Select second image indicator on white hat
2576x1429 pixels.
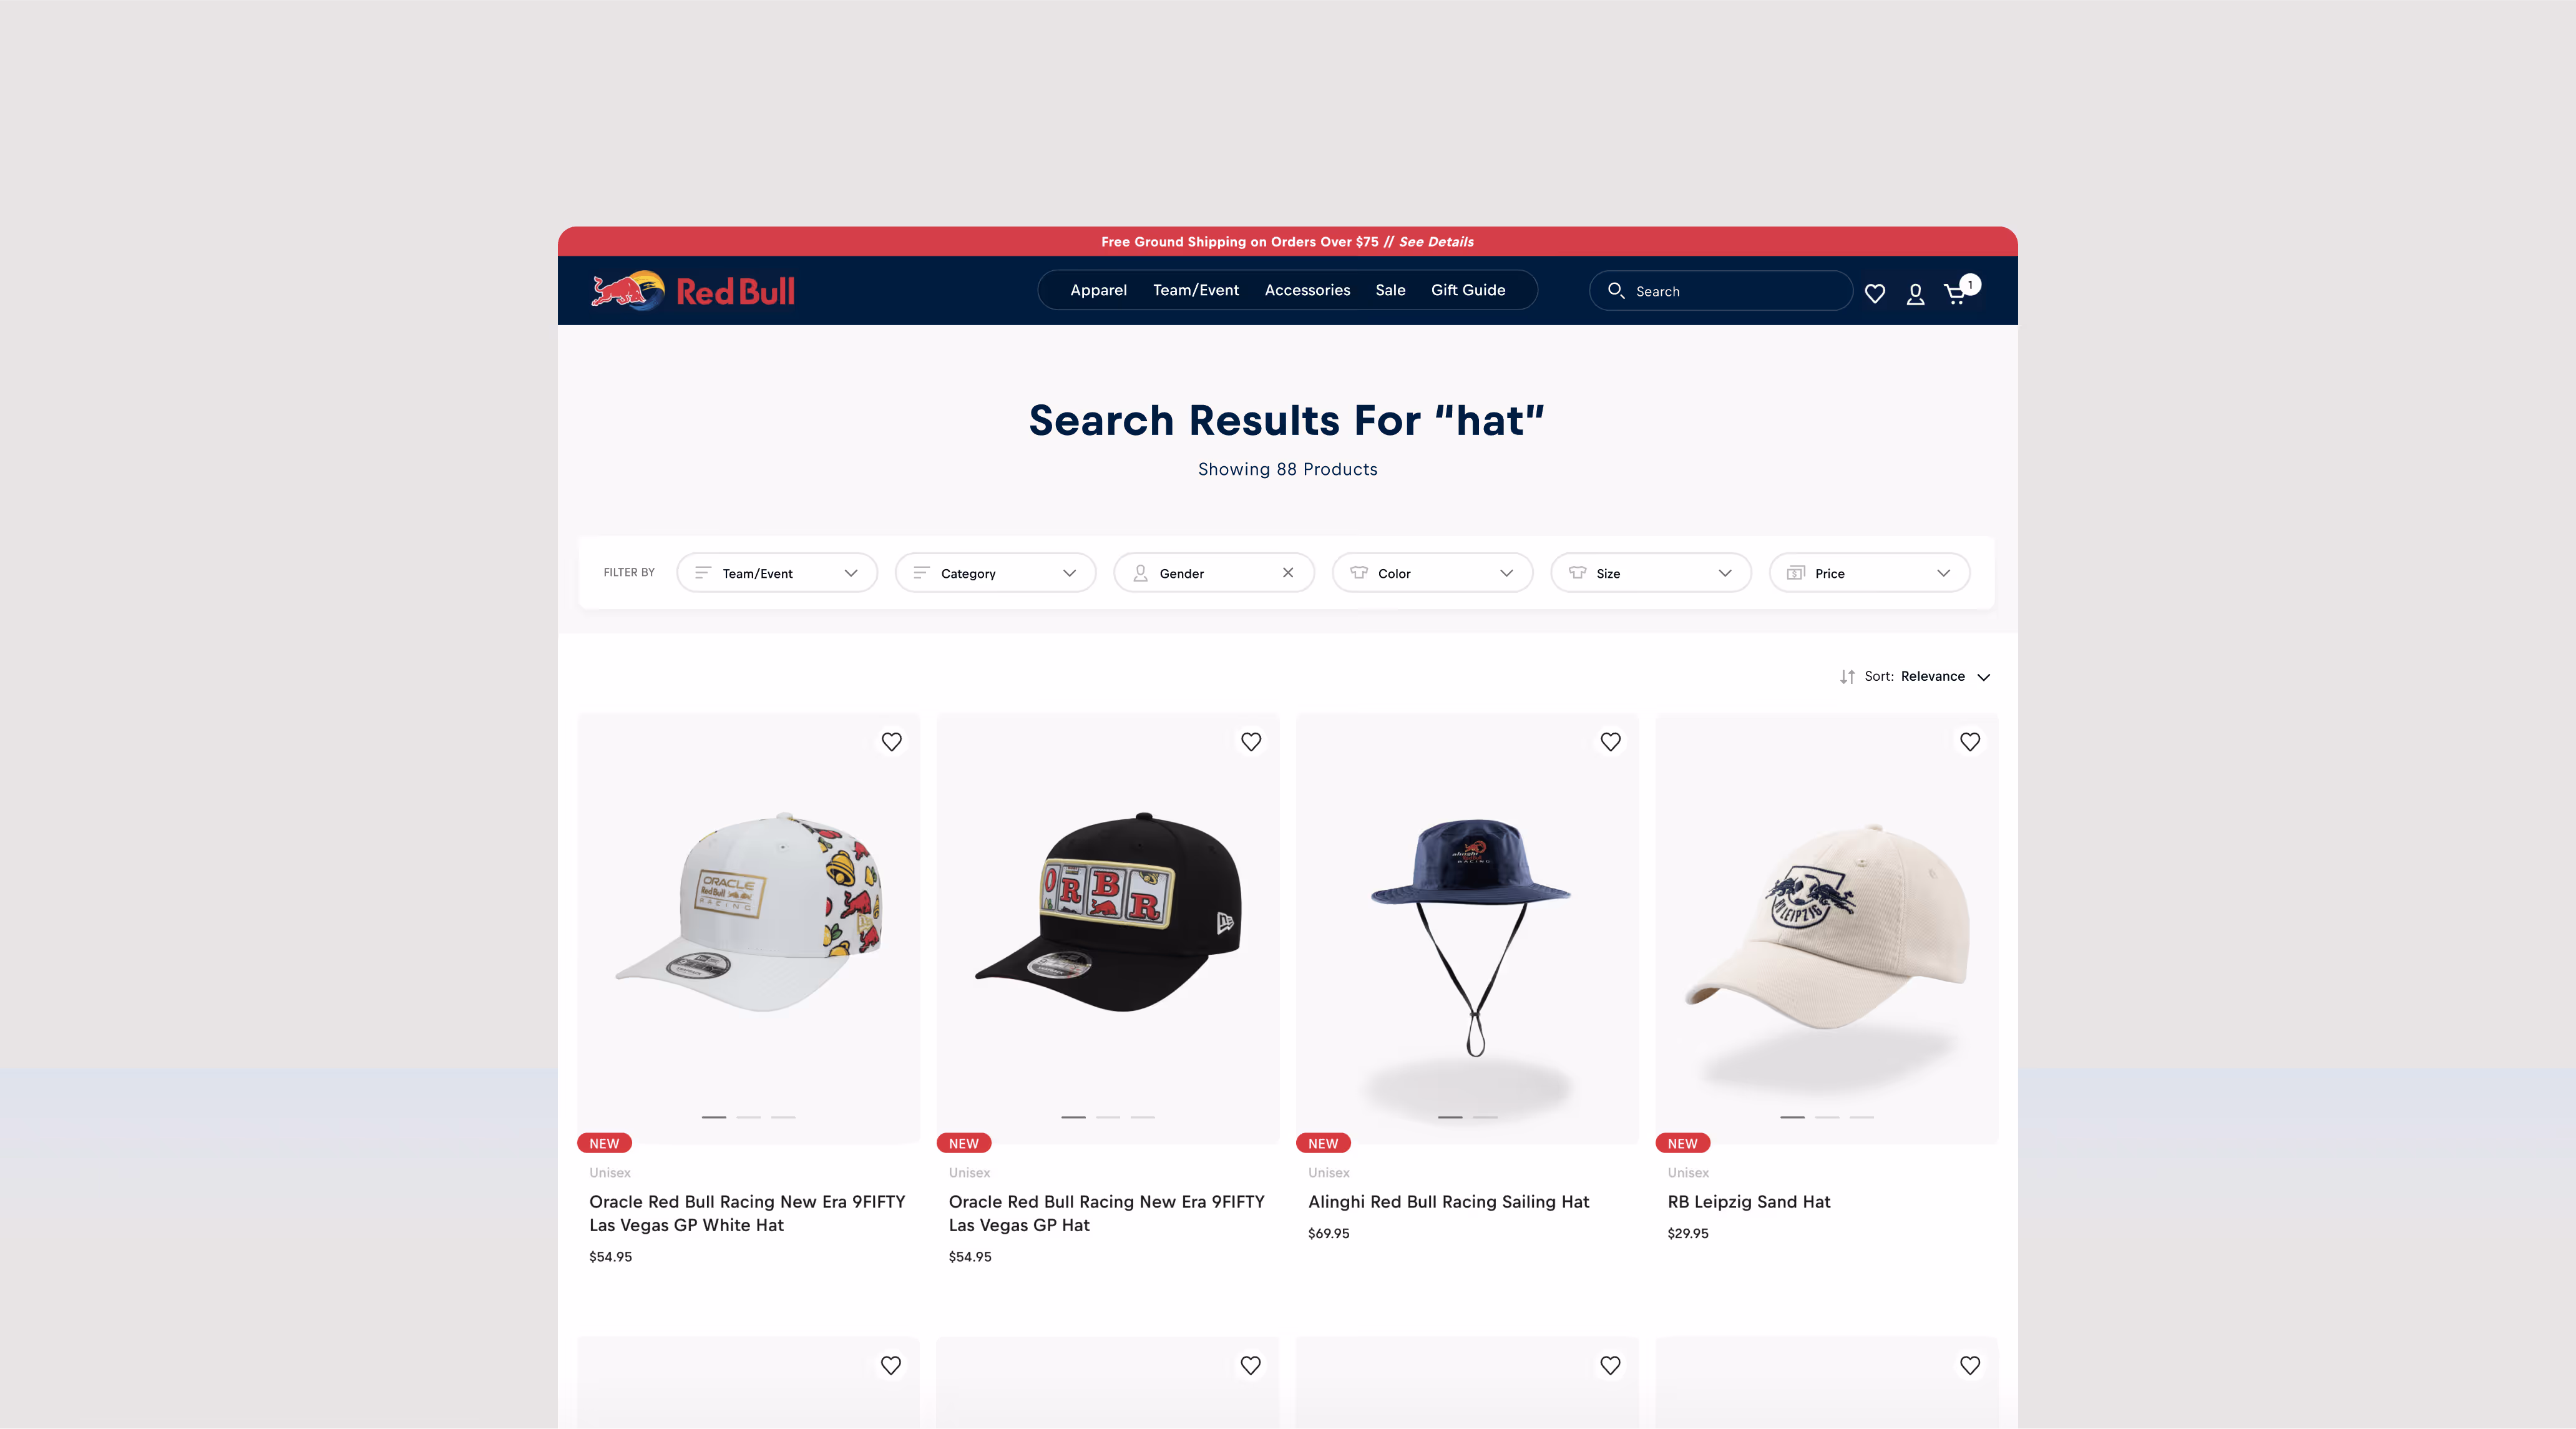click(748, 1117)
